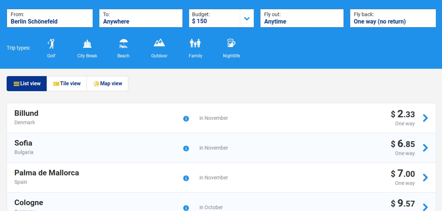Select the Outdoor mountain icon
The image size is (442, 211).
pos(159,43)
